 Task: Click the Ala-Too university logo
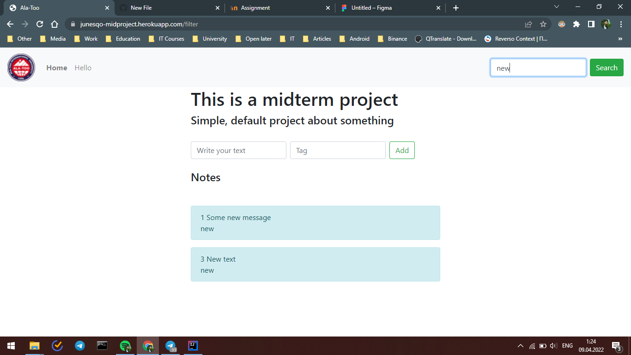coord(21,67)
